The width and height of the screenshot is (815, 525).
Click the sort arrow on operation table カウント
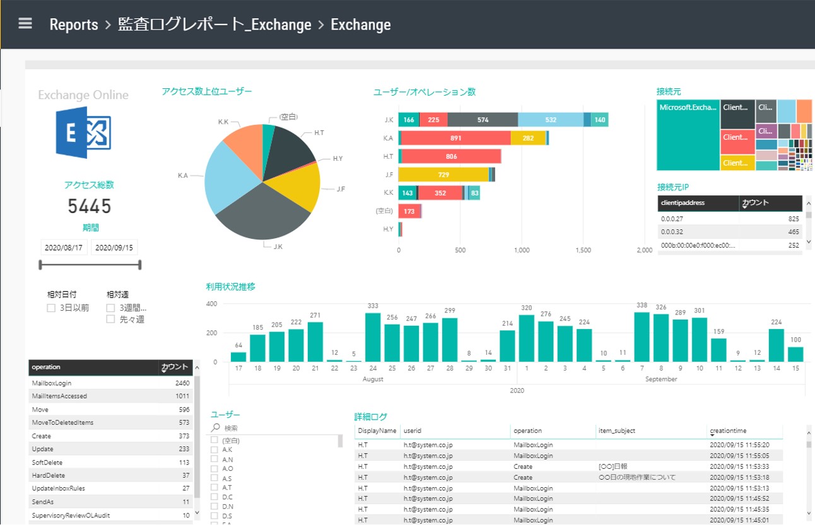(x=163, y=372)
